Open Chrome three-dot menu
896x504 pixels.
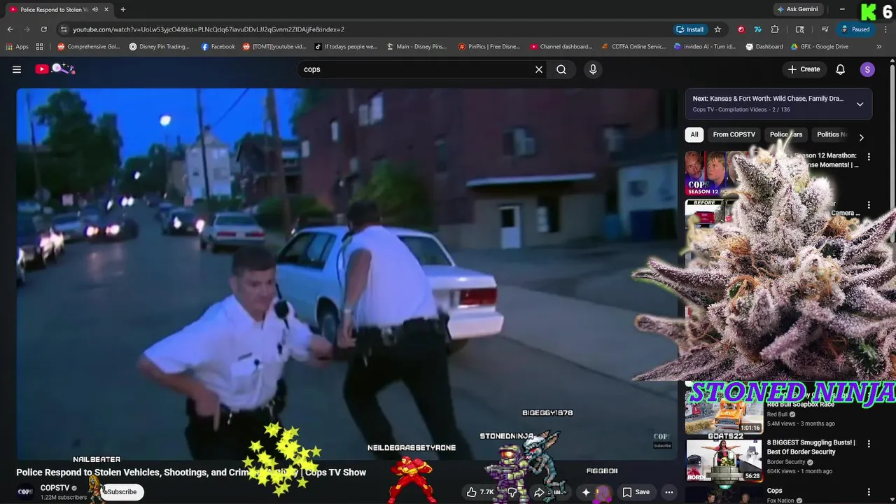click(884, 29)
